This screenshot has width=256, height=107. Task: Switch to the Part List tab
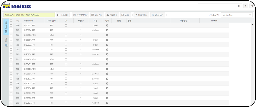tap(6, 27)
